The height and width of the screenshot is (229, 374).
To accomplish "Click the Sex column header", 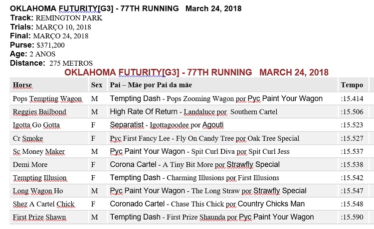I will coord(97,85).
